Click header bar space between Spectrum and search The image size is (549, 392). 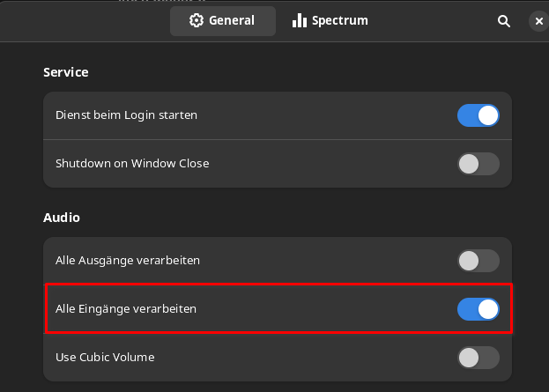click(432, 20)
